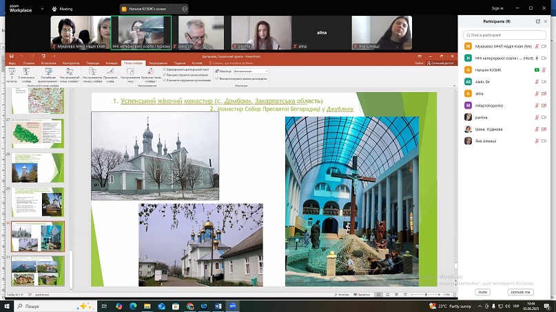
Task: Select participant milaprokopenko in list
Action: (505, 105)
